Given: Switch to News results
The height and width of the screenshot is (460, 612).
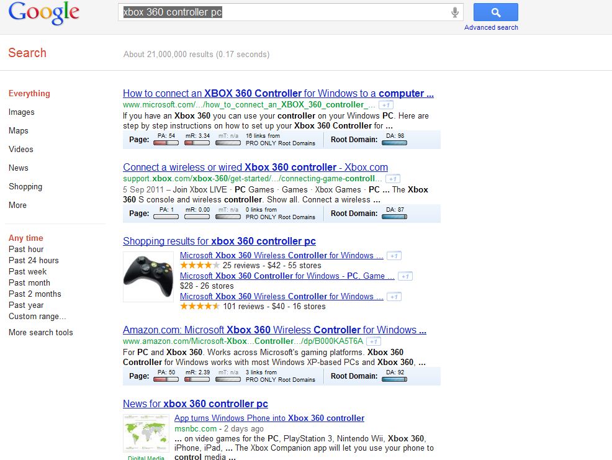Looking at the screenshot, I should pos(19,168).
